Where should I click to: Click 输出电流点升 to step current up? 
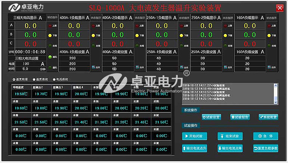point(195,148)
